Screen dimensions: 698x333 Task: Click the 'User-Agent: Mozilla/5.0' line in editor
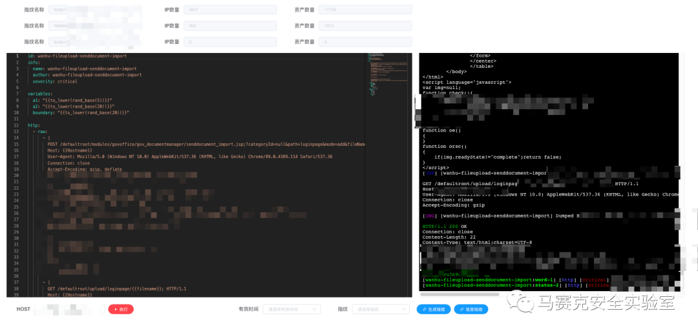click(x=190, y=157)
